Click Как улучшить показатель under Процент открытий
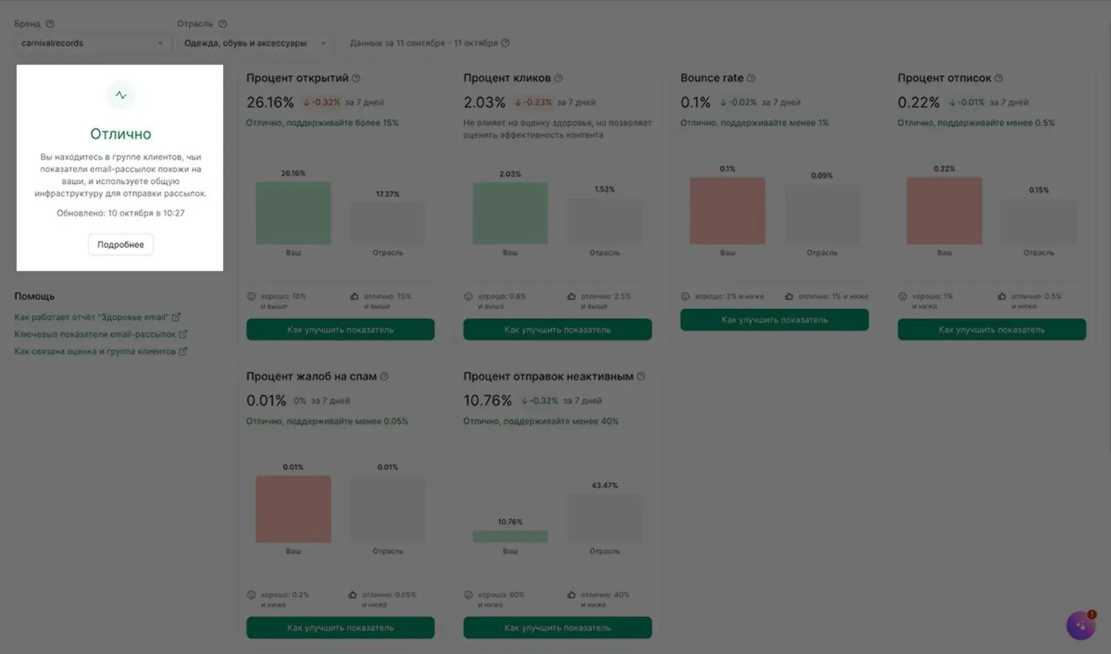Screen dimensions: 1111x654 [340, 330]
